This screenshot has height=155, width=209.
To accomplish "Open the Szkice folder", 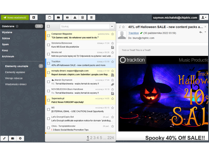I will coord(6,39).
